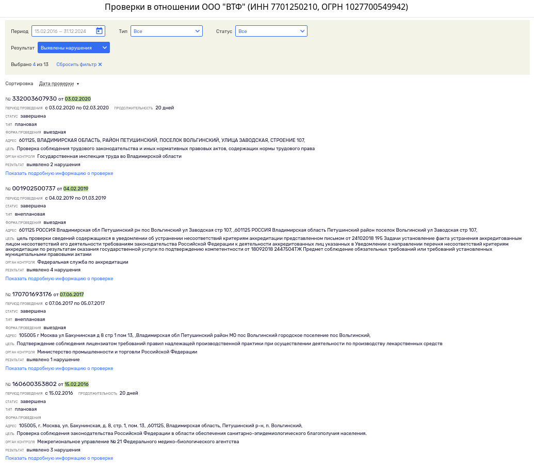Show detailed info for inspection 001902500737
The image size is (534, 468).
pyautogui.click(x=59, y=279)
